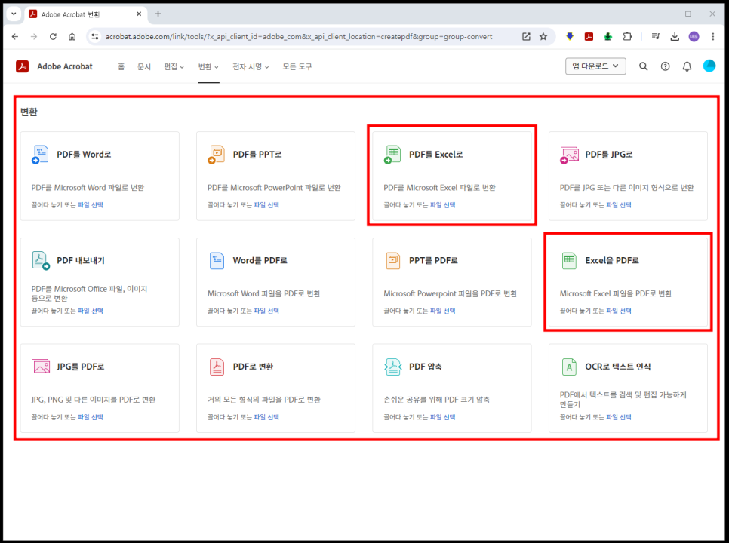Click the media control icon in browser toolbar

tap(656, 36)
